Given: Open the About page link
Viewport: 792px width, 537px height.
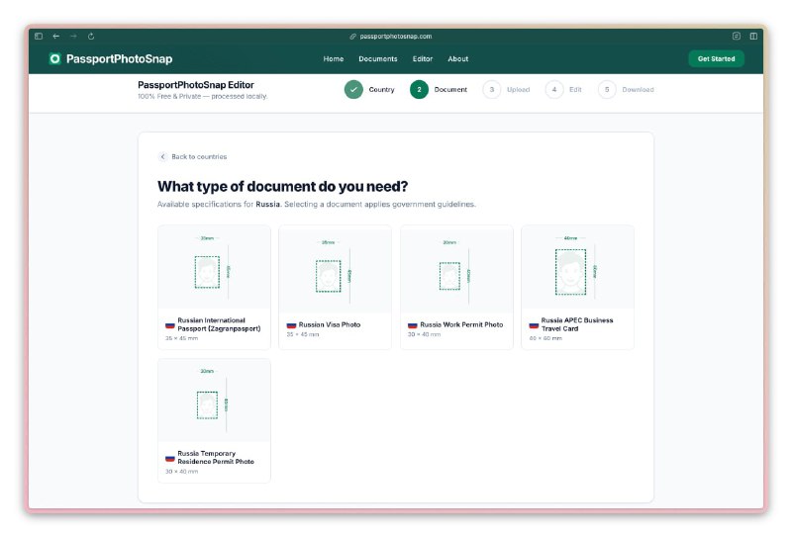Looking at the screenshot, I should pos(457,59).
